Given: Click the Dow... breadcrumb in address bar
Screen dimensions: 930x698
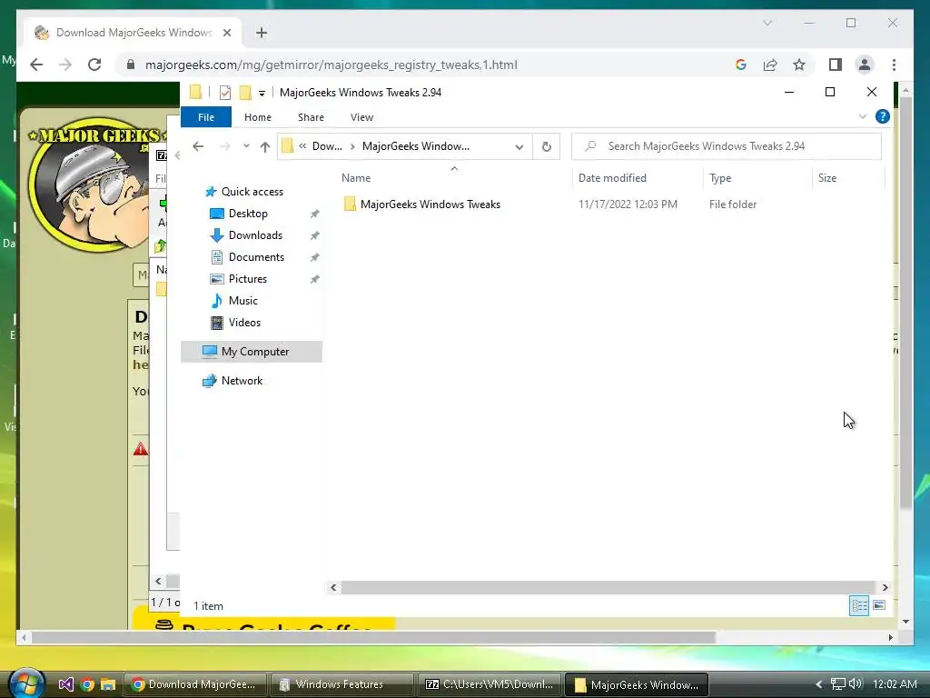Looking at the screenshot, I should pyautogui.click(x=327, y=146).
